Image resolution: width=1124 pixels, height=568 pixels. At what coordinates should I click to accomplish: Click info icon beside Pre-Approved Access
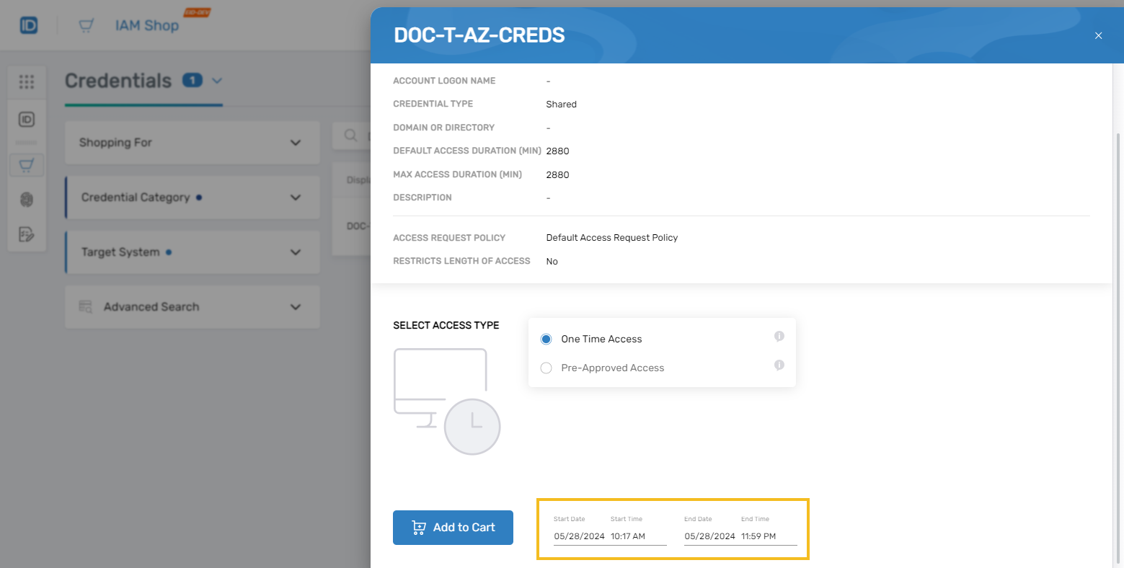point(779,365)
